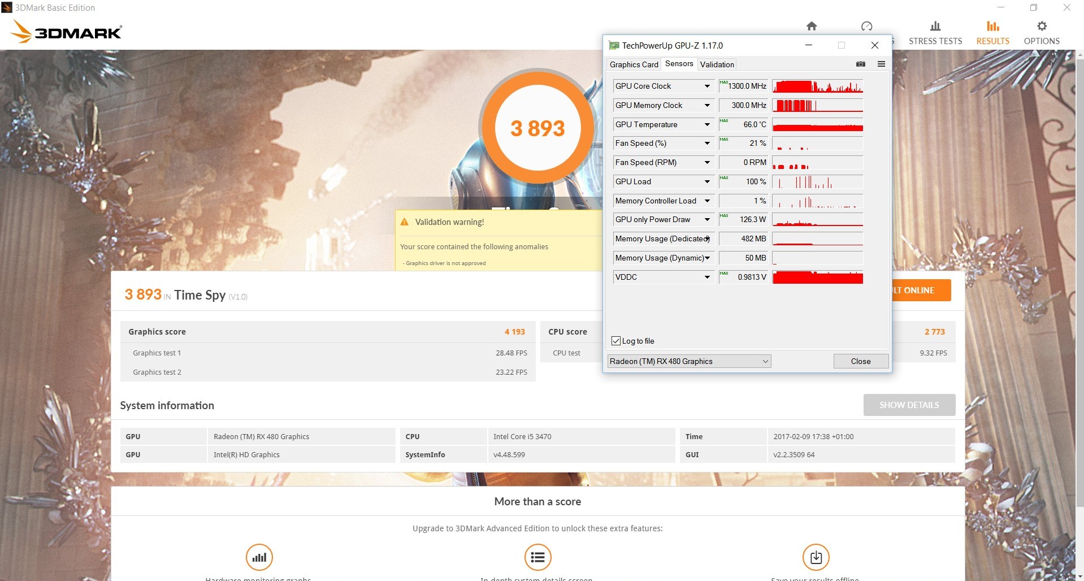1084x581 pixels.
Task: Take a GPU-Z screenshot with camera icon
Action: coord(861,64)
